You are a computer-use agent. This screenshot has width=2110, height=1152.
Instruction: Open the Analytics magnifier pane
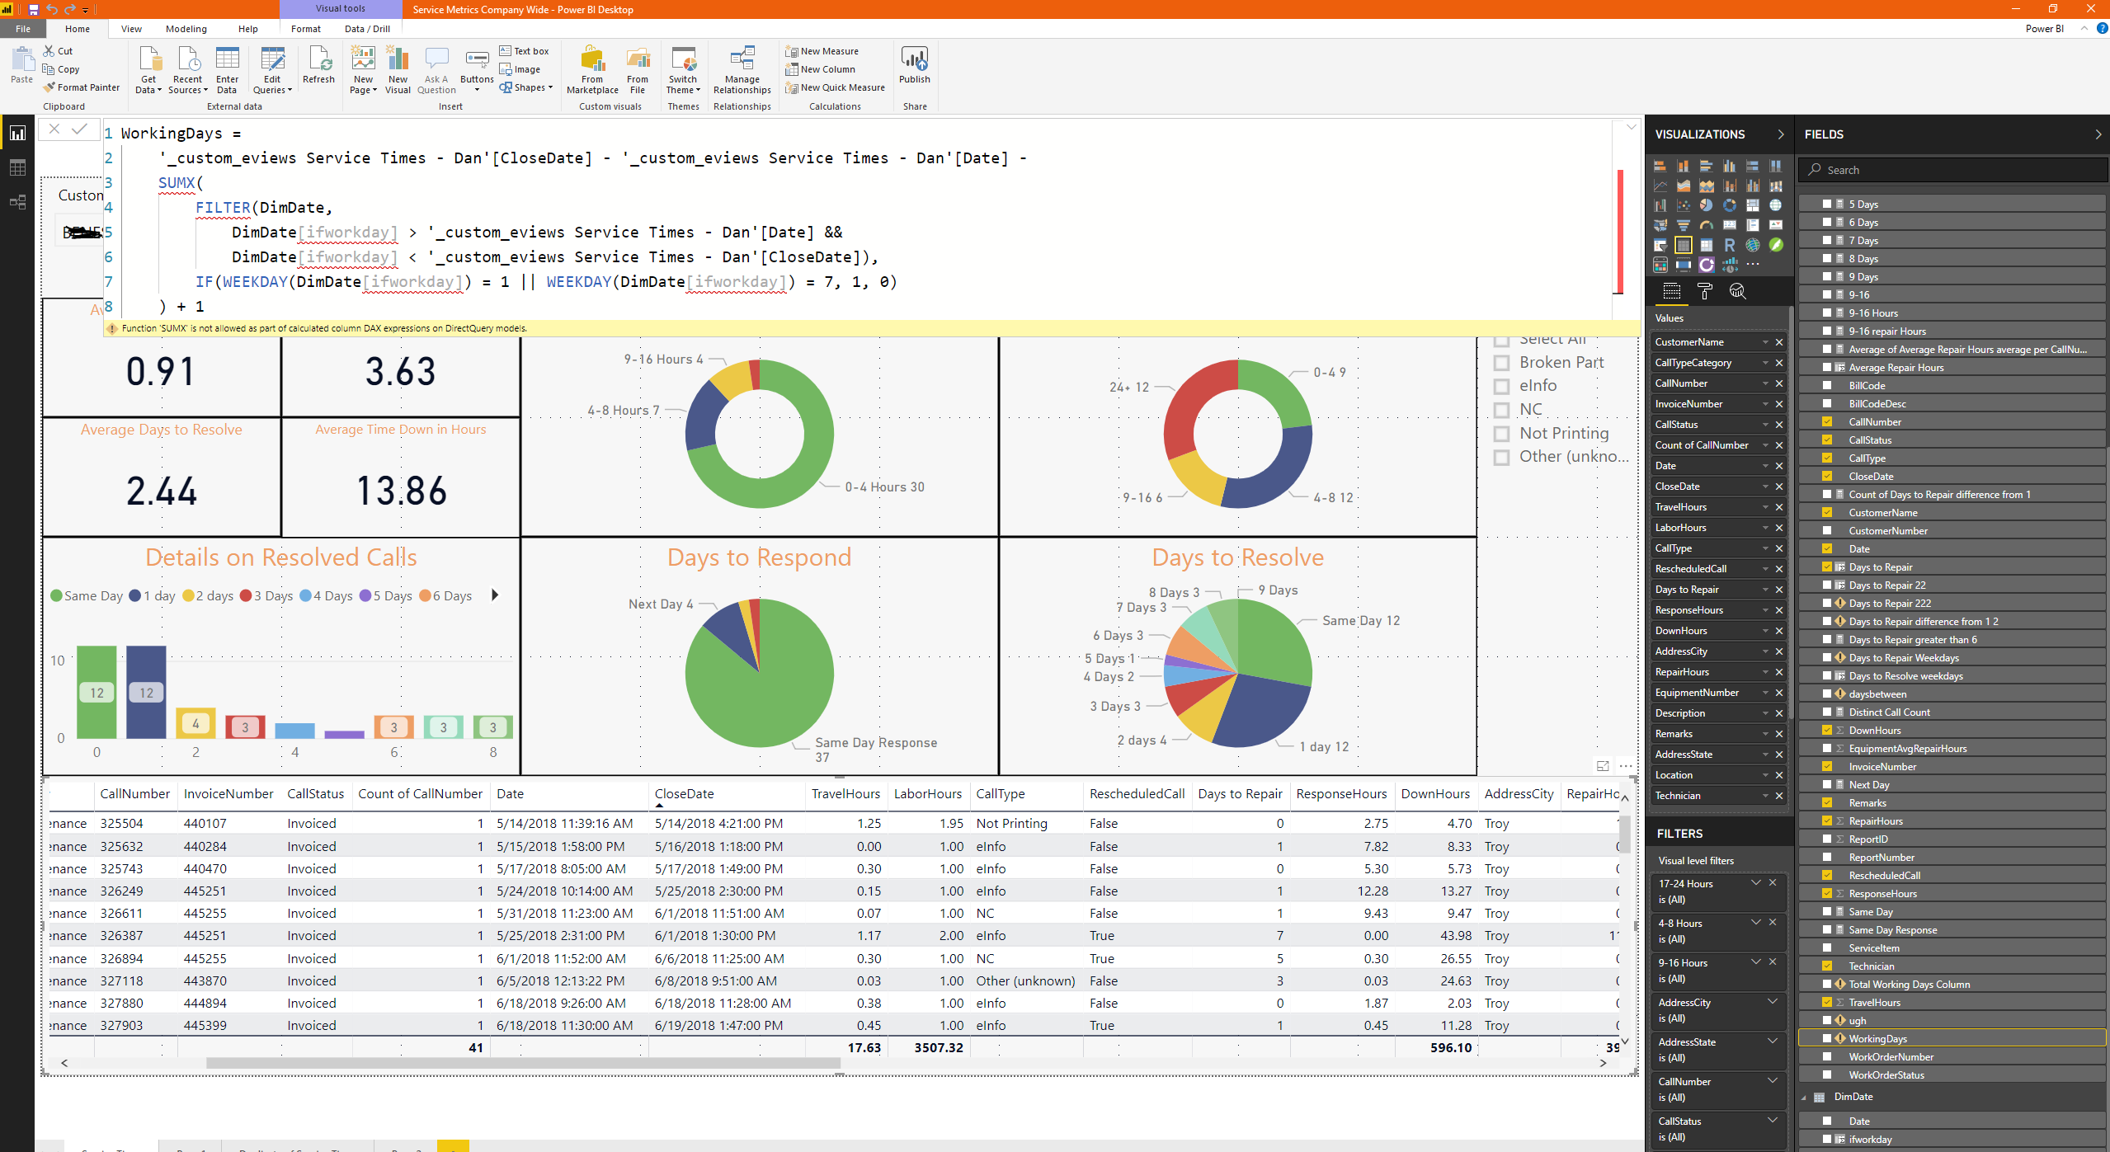click(1737, 290)
